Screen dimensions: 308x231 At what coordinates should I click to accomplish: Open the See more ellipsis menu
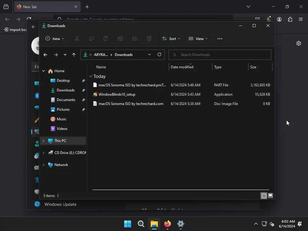click(220, 39)
